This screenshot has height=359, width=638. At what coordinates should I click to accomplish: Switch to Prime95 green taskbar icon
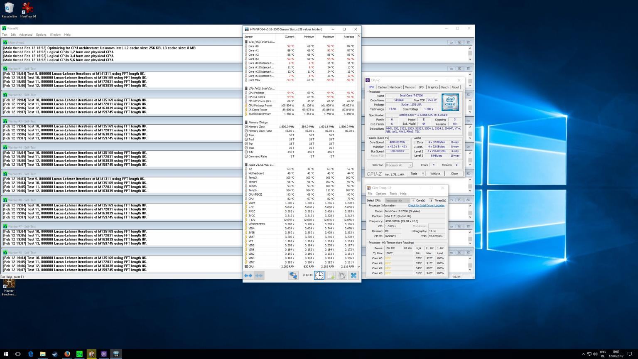[79, 354]
